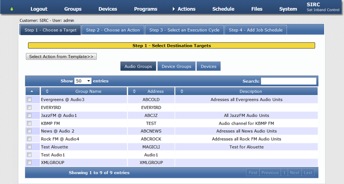Expand Select Action from Template

(61, 56)
